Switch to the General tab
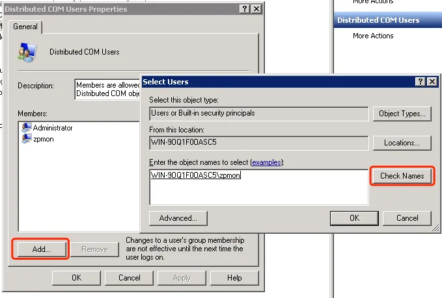Image resolution: width=442 pixels, height=298 pixels. pyautogui.click(x=25, y=27)
